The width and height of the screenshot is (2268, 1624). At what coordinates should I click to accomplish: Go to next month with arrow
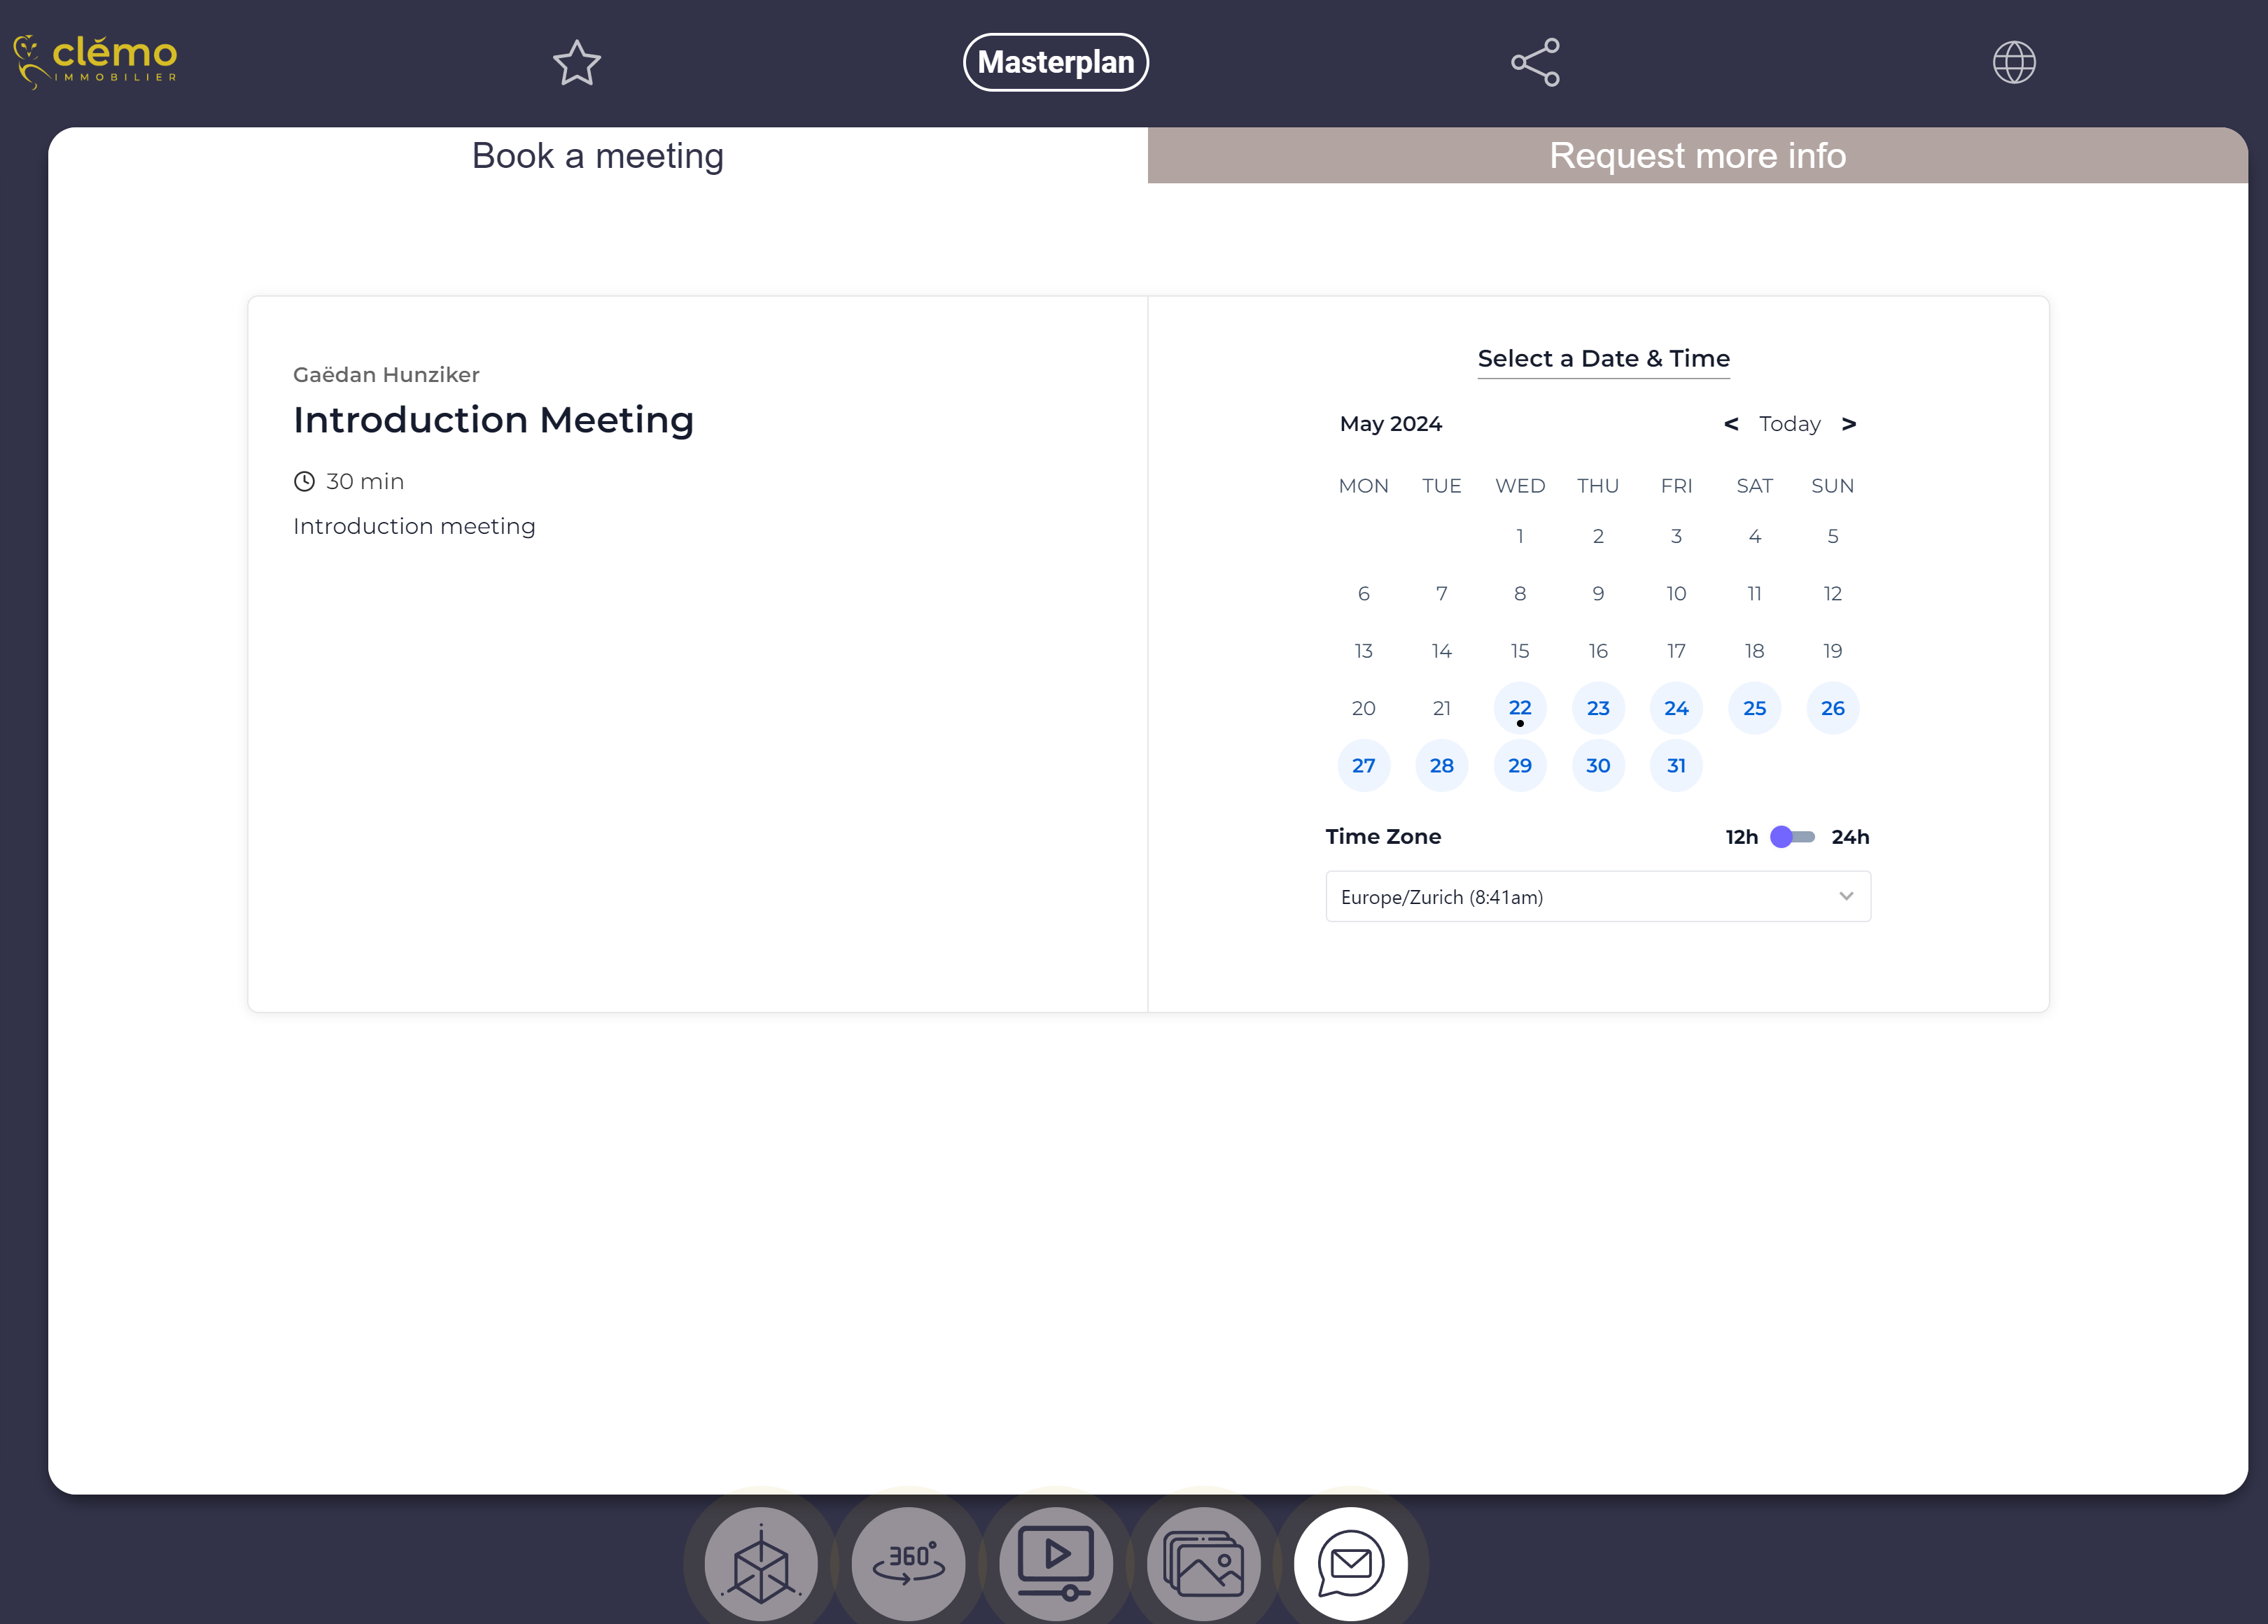pyautogui.click(x=1849, y=424)
